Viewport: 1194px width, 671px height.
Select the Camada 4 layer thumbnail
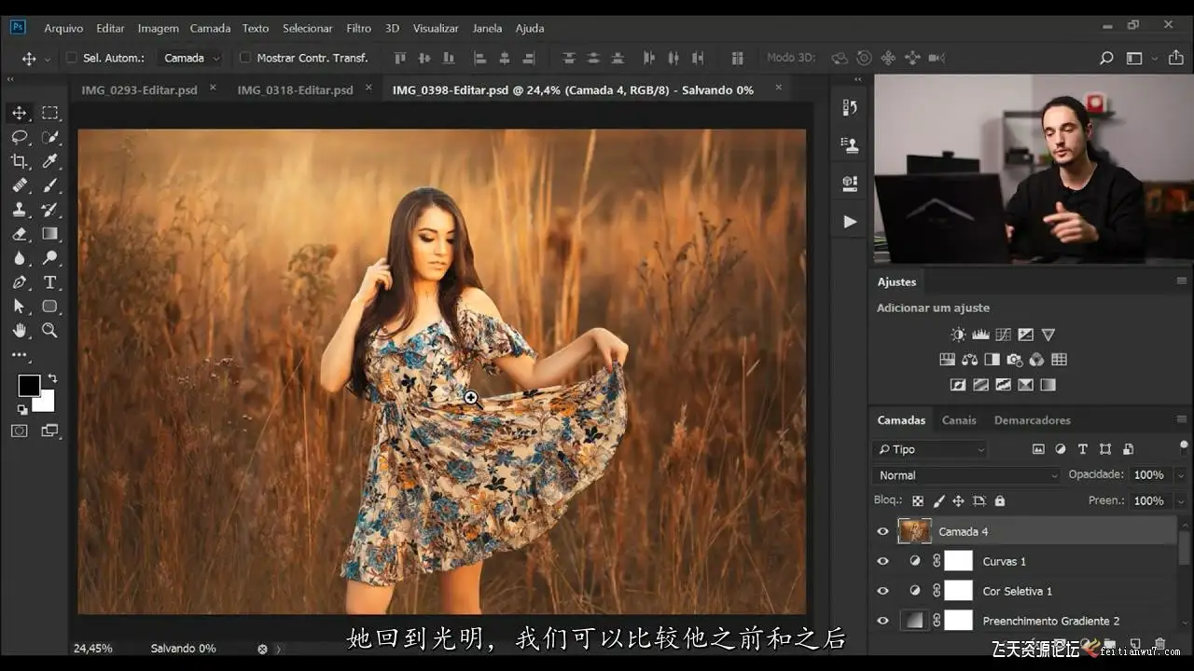914,531
